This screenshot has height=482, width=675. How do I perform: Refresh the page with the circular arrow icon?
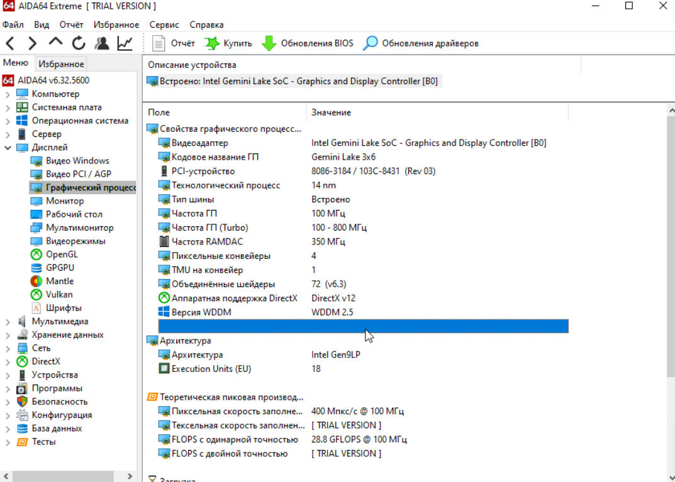click(79, 43)
